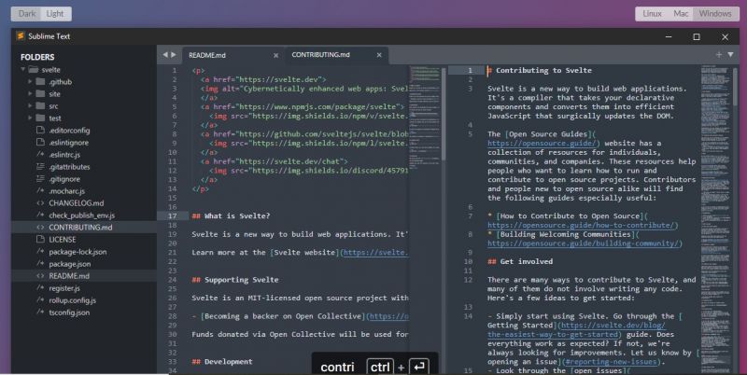The image size is (747, 375).
Task: Expand the site folder
Action: (x=30, y=93)
